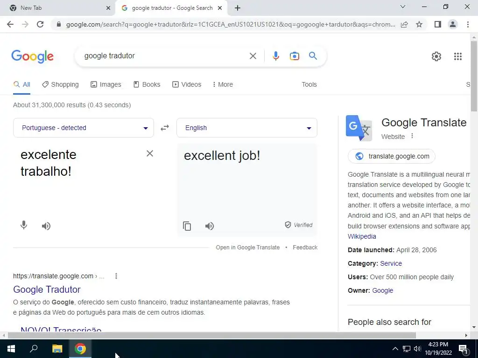Click the Google logo
This screenshot has width=478, height=358.
[x=33, y=56]
